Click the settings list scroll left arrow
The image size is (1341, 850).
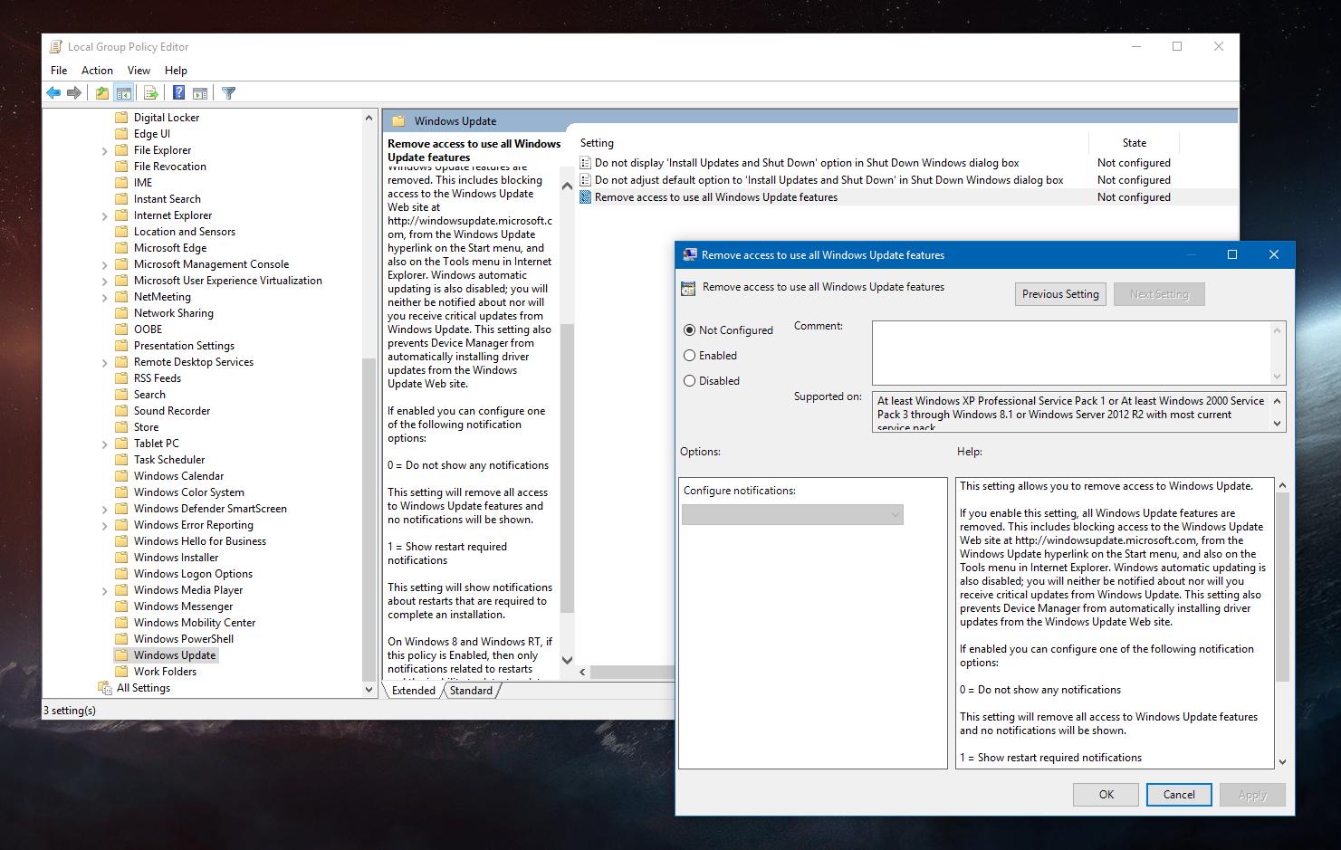click(583, 673)
